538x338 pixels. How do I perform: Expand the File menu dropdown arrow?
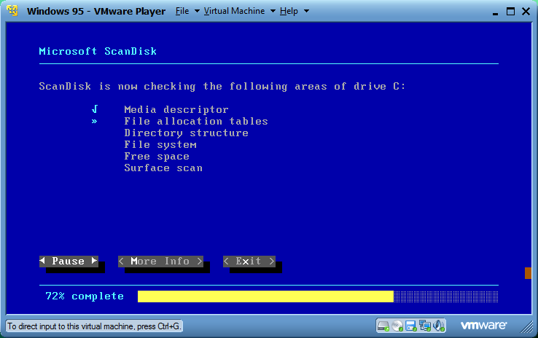coord(197,11)
